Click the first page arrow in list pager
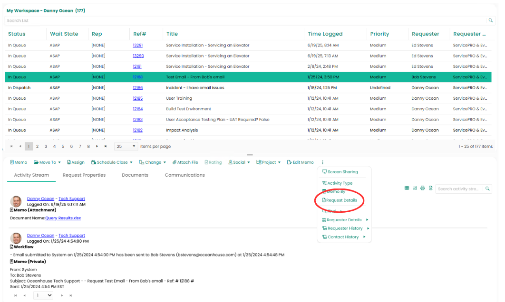Image resolution: width=505 pixels, height=302 pixels. tap(11, 146)
